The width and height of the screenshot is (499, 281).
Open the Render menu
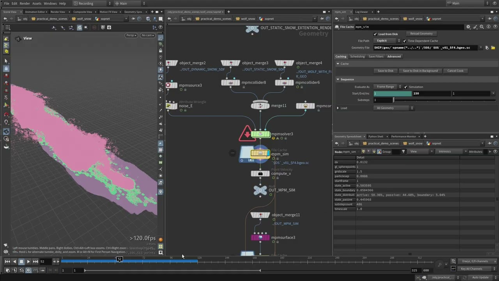tap(25, 4)
